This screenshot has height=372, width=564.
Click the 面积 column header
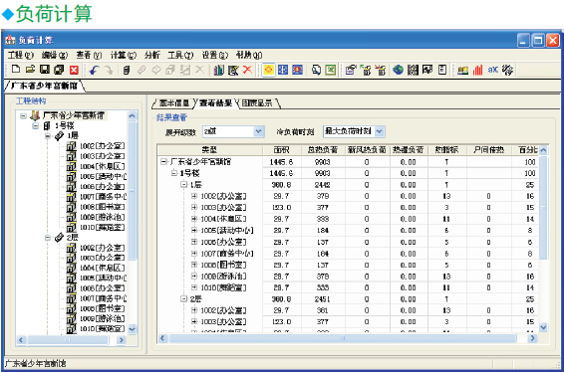point(282,150)
